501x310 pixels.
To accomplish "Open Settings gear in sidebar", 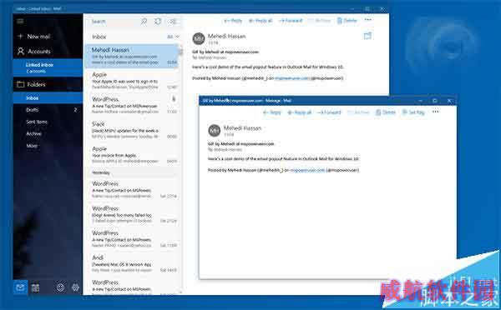I will click(x=75, y=287).
